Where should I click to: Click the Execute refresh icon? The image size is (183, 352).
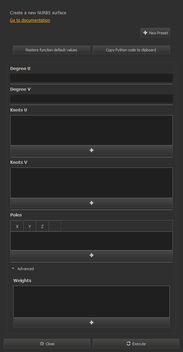point(128,344)
